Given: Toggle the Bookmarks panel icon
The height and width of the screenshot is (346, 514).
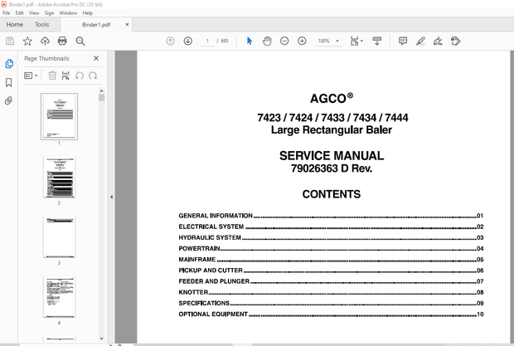Looking at the screenshot, I should coord(9,82).
